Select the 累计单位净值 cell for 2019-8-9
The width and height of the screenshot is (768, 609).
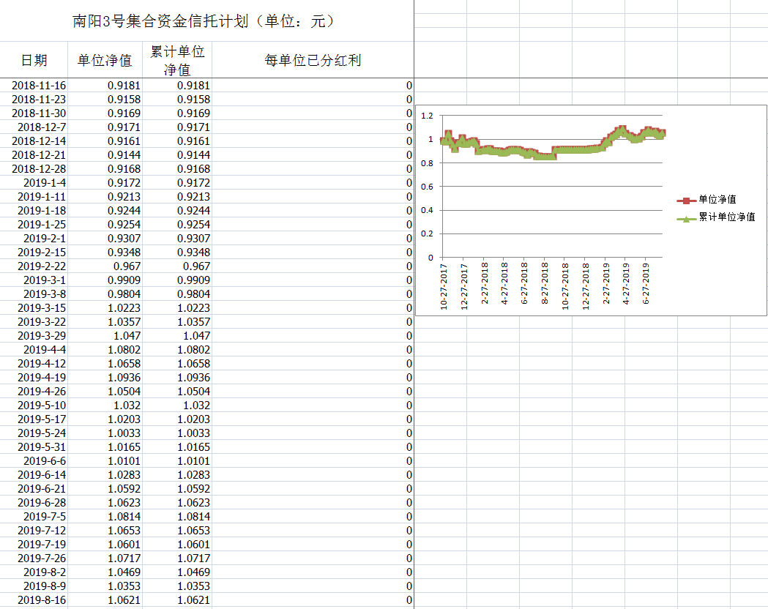click(x=177, y=586)
